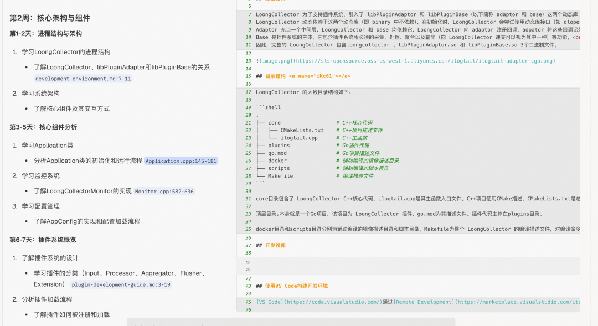
Task: Click the '第6-7天：插件系统概览' section heading
Action: pos(43,240)
